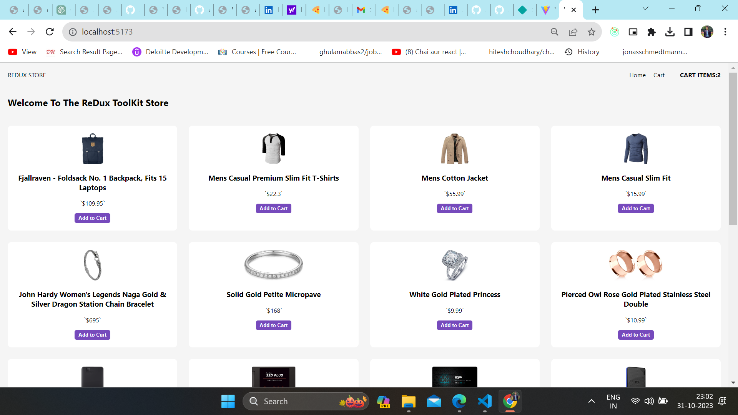Expand the tab search chevron
738x415 pixels.
(x=645, y=8)
